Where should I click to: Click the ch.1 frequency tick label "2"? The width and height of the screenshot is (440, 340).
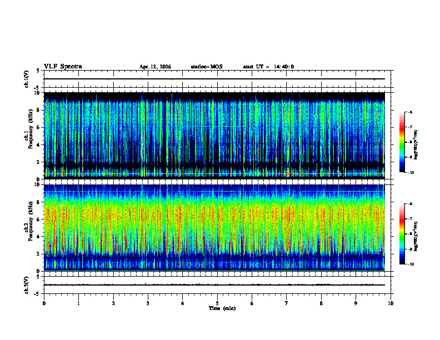39,162
